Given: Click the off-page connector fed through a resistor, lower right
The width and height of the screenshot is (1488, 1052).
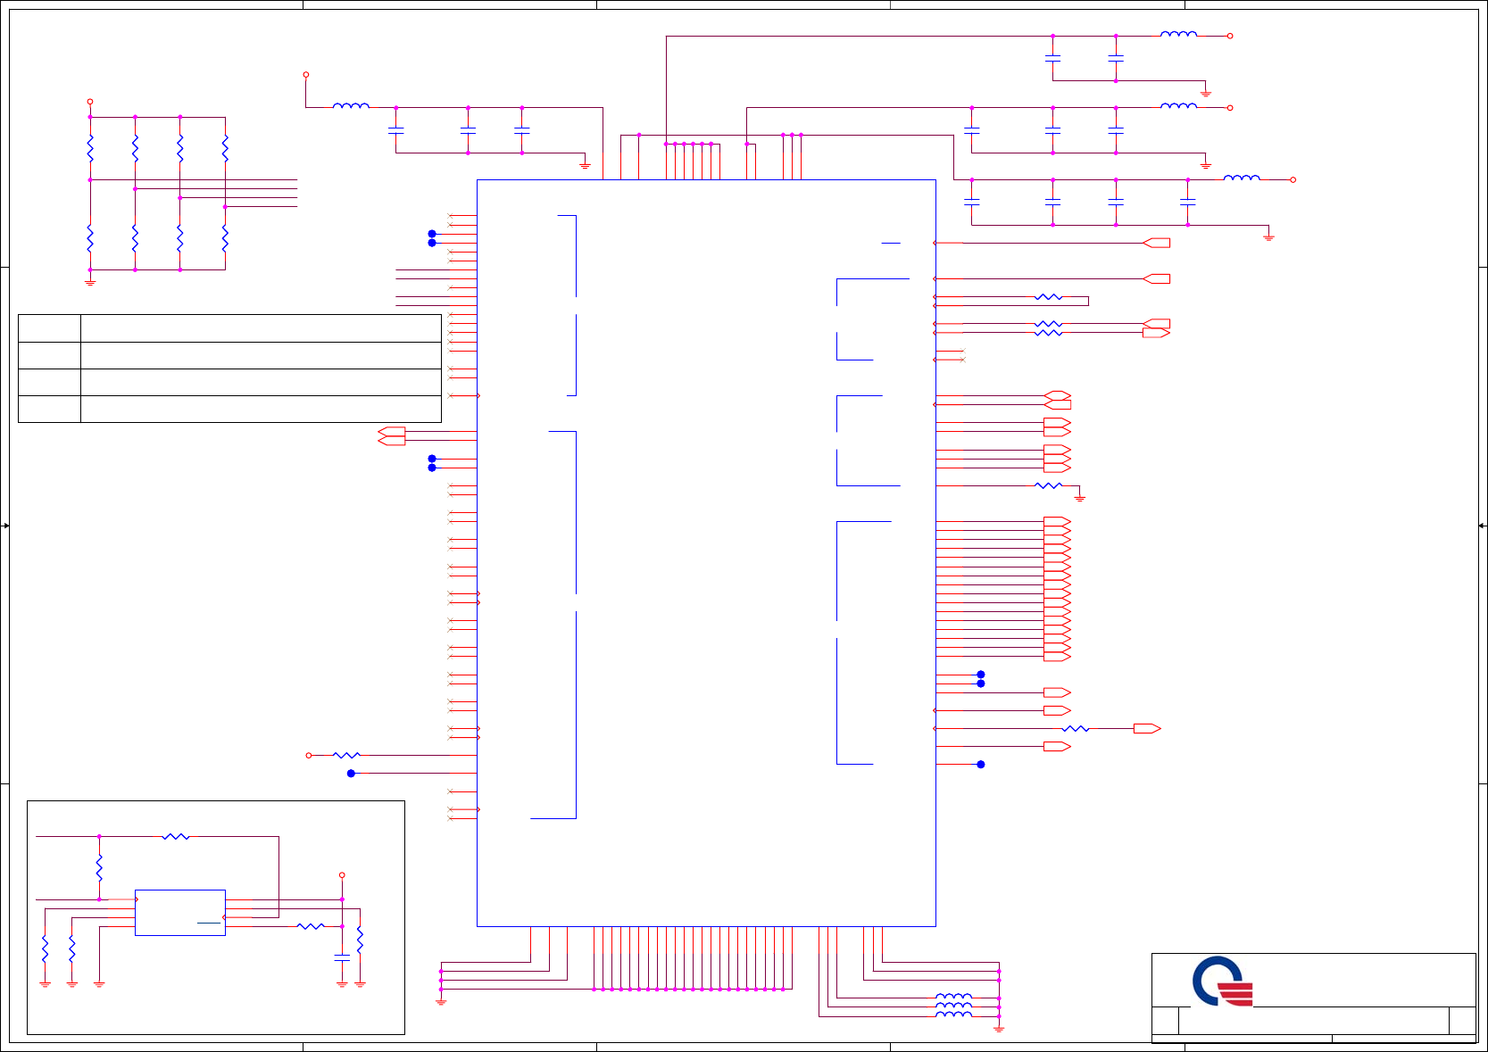Looking at the screenshot, I should click(1147, 729).
